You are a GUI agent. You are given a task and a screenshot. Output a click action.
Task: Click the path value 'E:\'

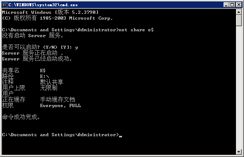44,76
